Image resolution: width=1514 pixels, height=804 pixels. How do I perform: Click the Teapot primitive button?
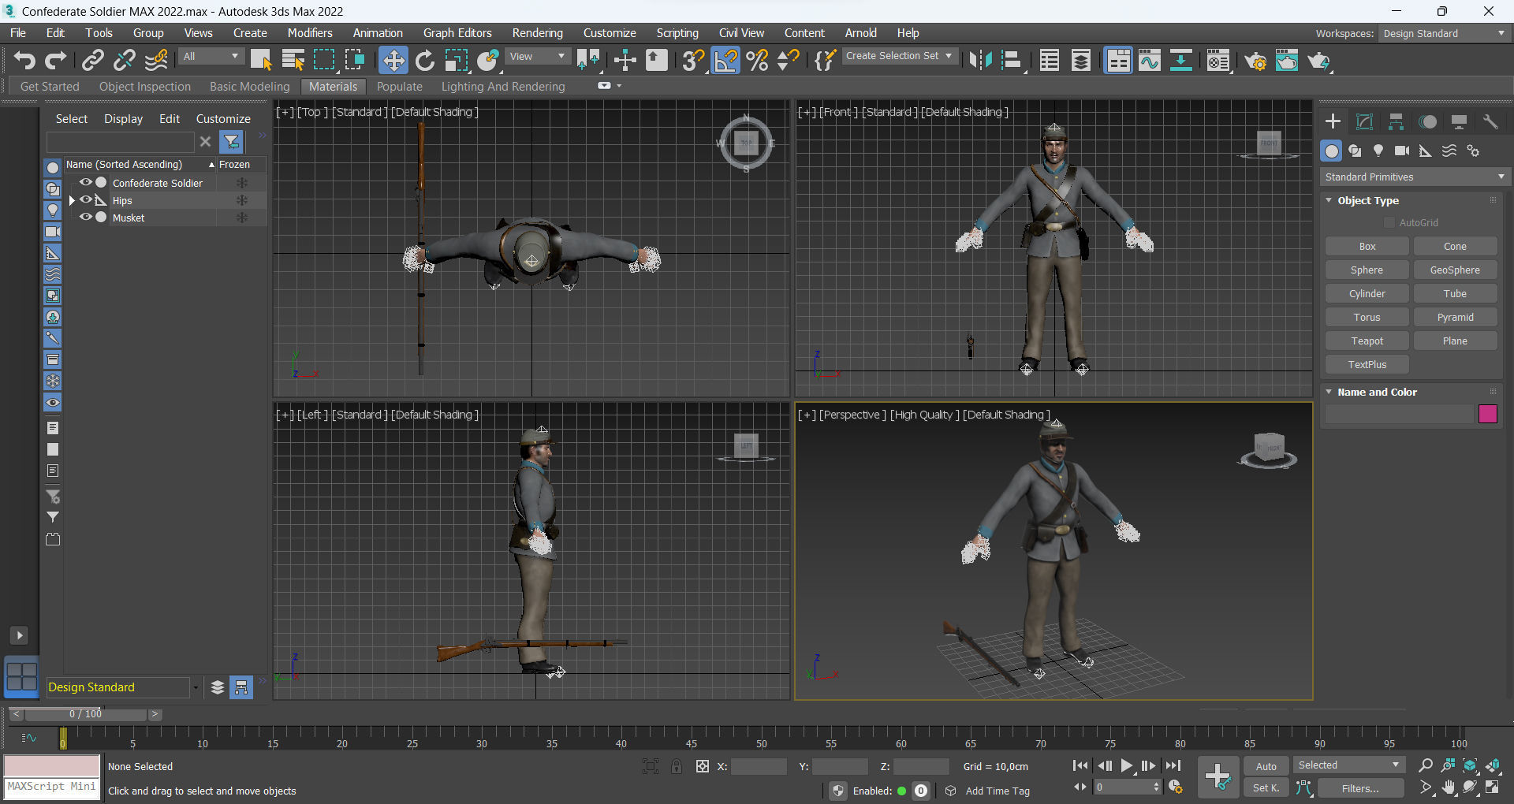tap(1367, 341)
